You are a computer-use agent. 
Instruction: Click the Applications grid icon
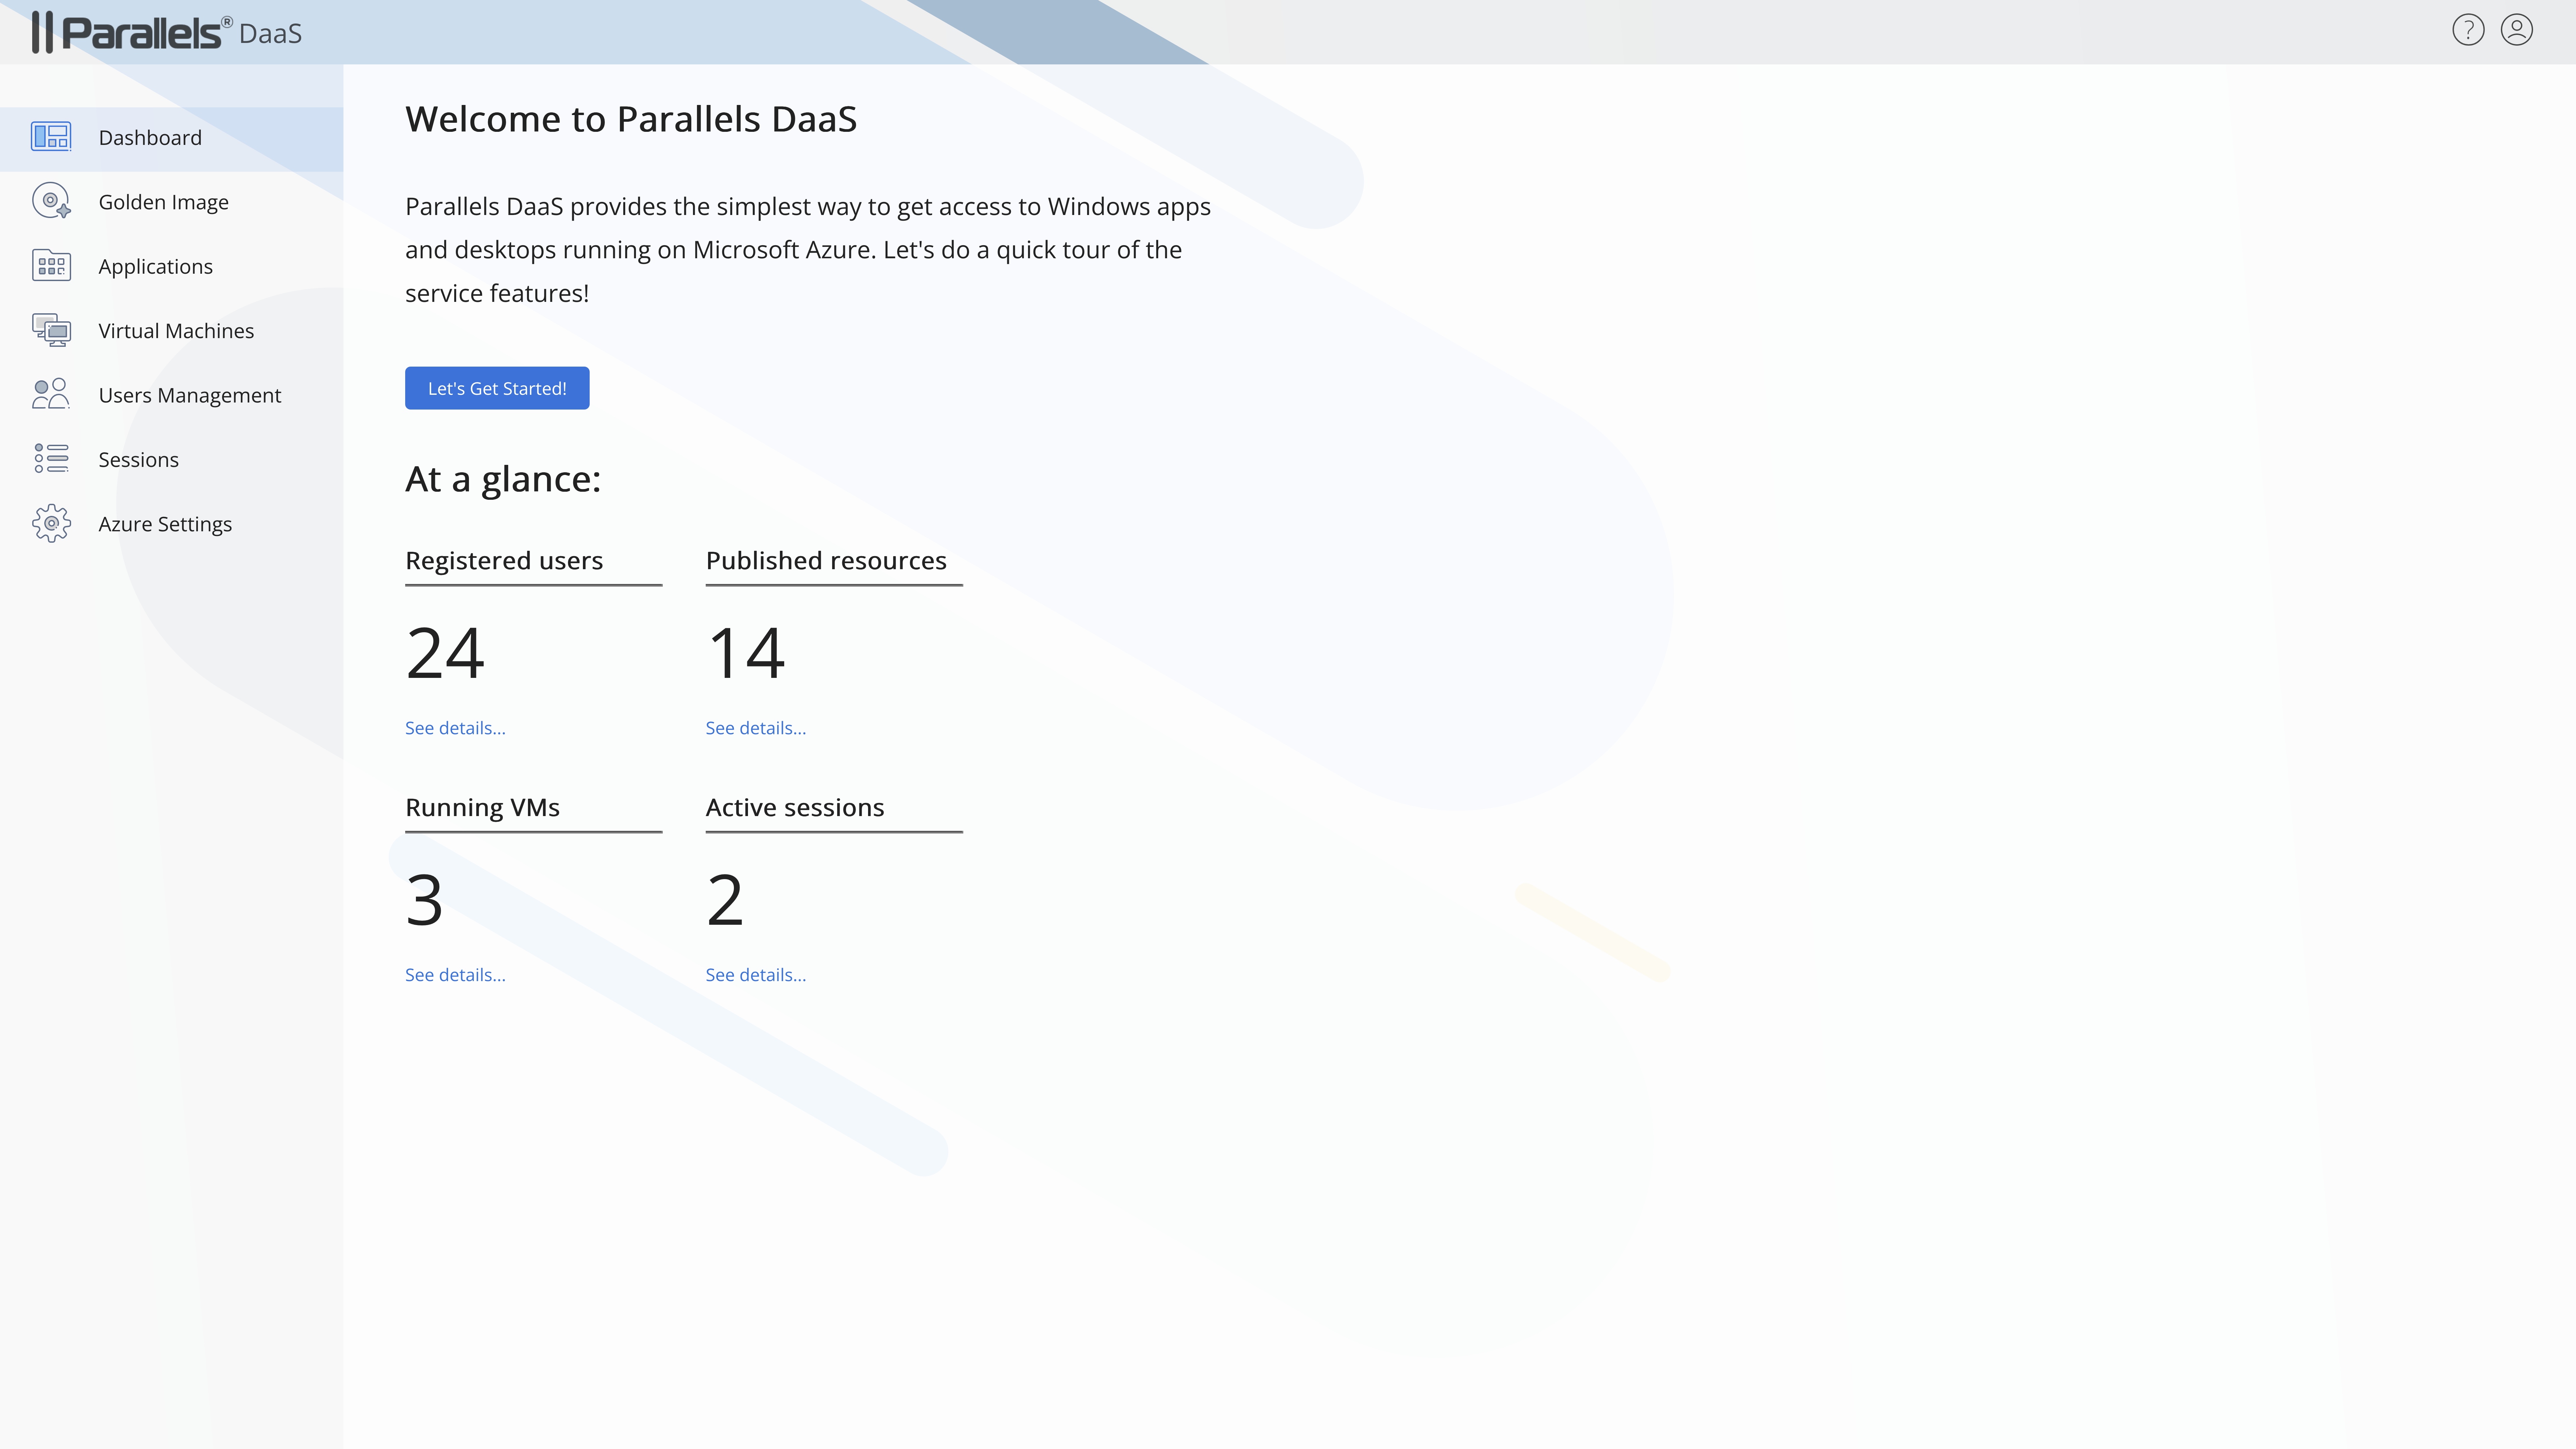[51, 266]
